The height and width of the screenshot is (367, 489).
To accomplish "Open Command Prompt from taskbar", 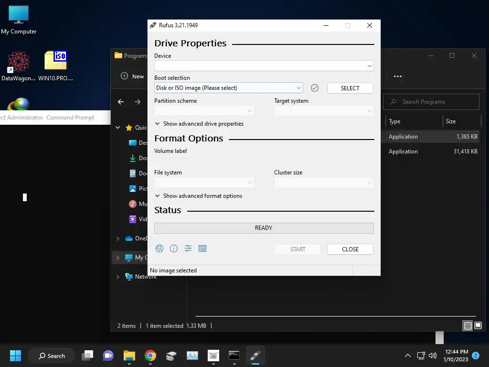I will pyautogui.click(x=234, y=356).
